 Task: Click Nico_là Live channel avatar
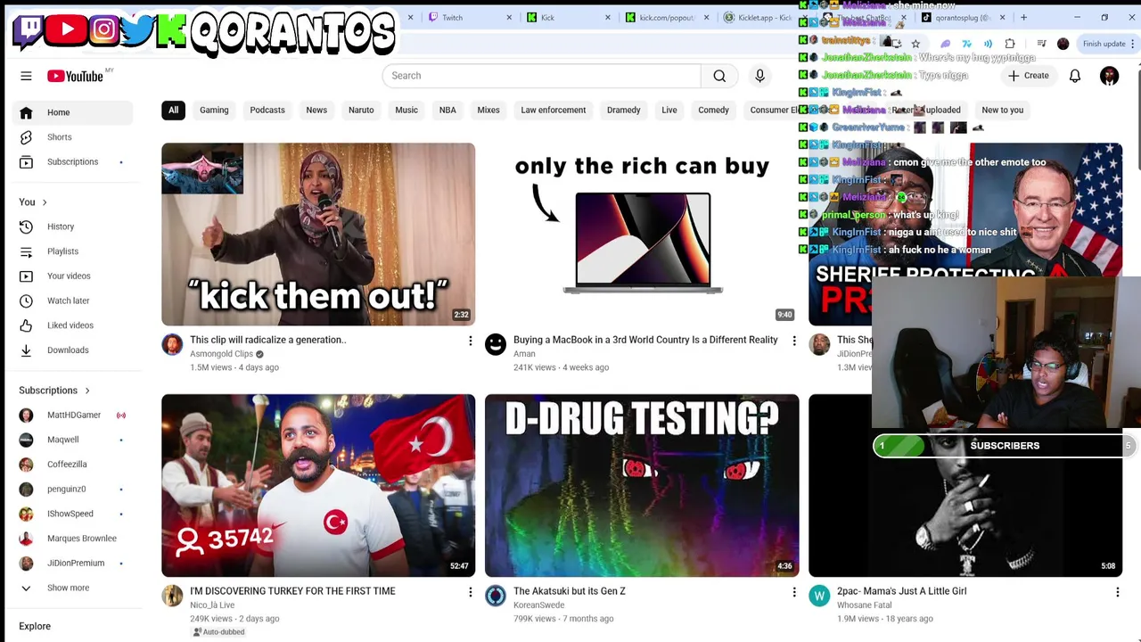[172, 595]
